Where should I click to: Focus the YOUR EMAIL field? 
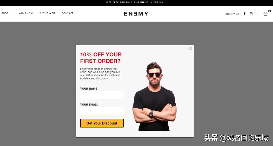coord(102,111)
